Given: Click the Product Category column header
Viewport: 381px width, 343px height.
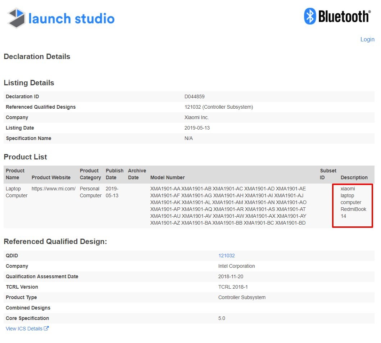Looking at the screenshot, I should pyautogui.click(x=90, y=174).
